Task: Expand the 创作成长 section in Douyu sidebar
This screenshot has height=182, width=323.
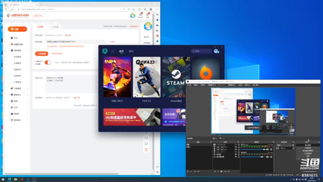Action: (27, 120)
